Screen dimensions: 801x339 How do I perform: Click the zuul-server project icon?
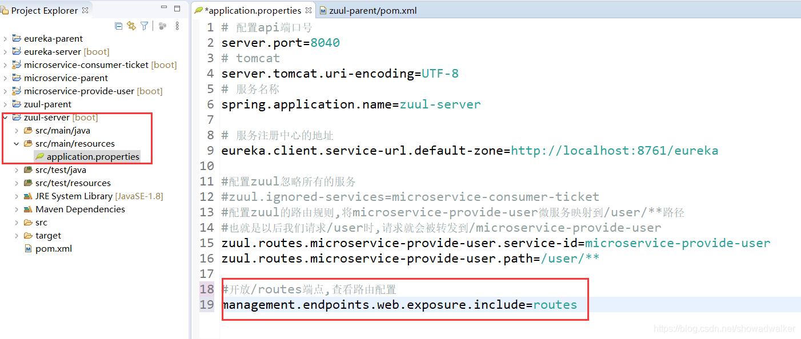[x=17, y=118]
